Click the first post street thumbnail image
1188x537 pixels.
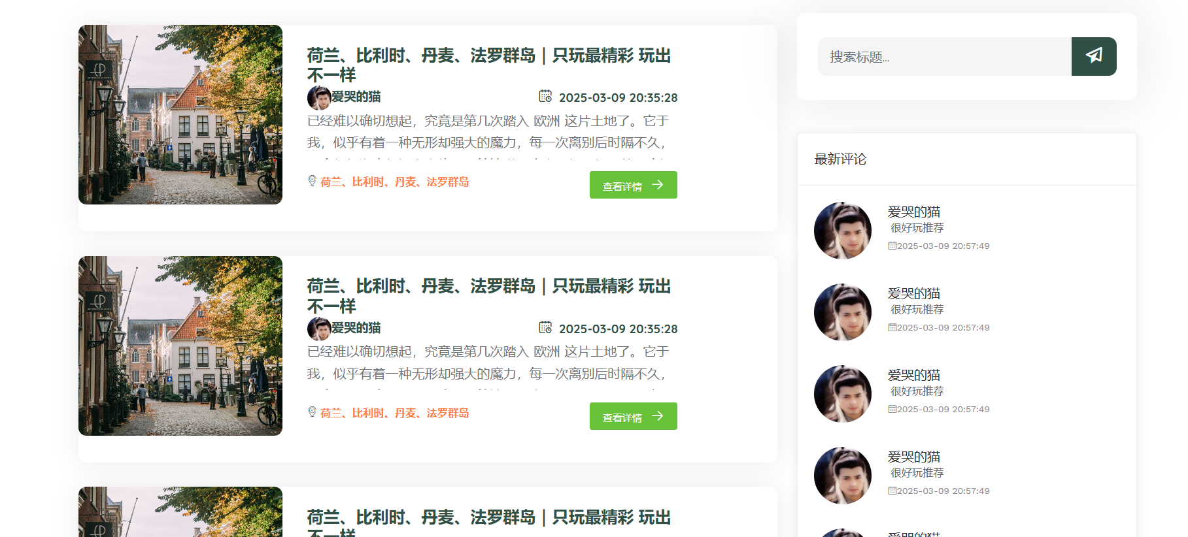[x=180, y=114]
